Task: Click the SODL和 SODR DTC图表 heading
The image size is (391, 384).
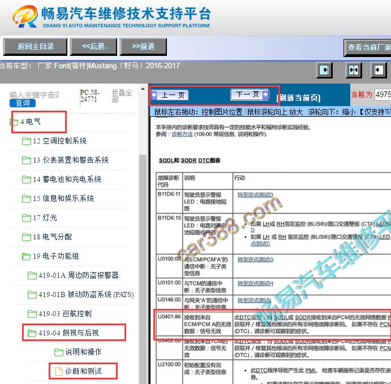Action: point(190,160)
